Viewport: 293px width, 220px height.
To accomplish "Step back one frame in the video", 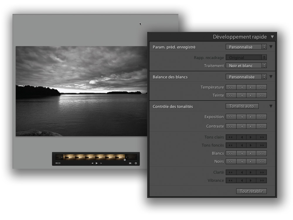I will (92, 163).
